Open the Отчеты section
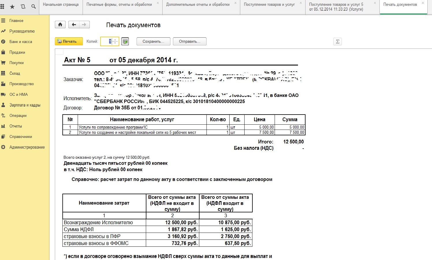The image size is (432, 260). click(16, 126)
